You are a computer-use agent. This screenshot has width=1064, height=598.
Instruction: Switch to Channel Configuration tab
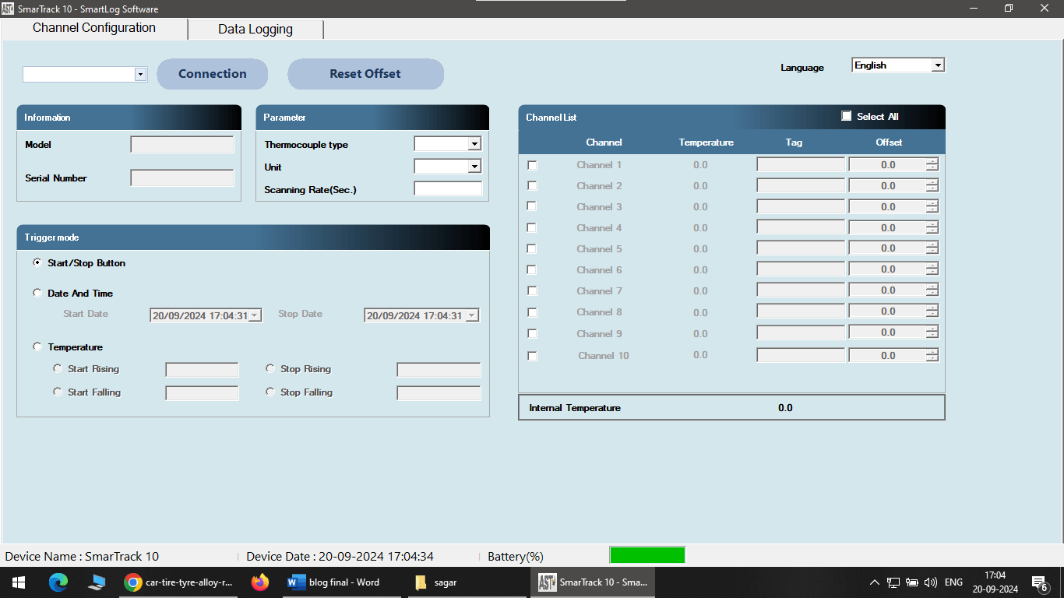pos(94,28)
